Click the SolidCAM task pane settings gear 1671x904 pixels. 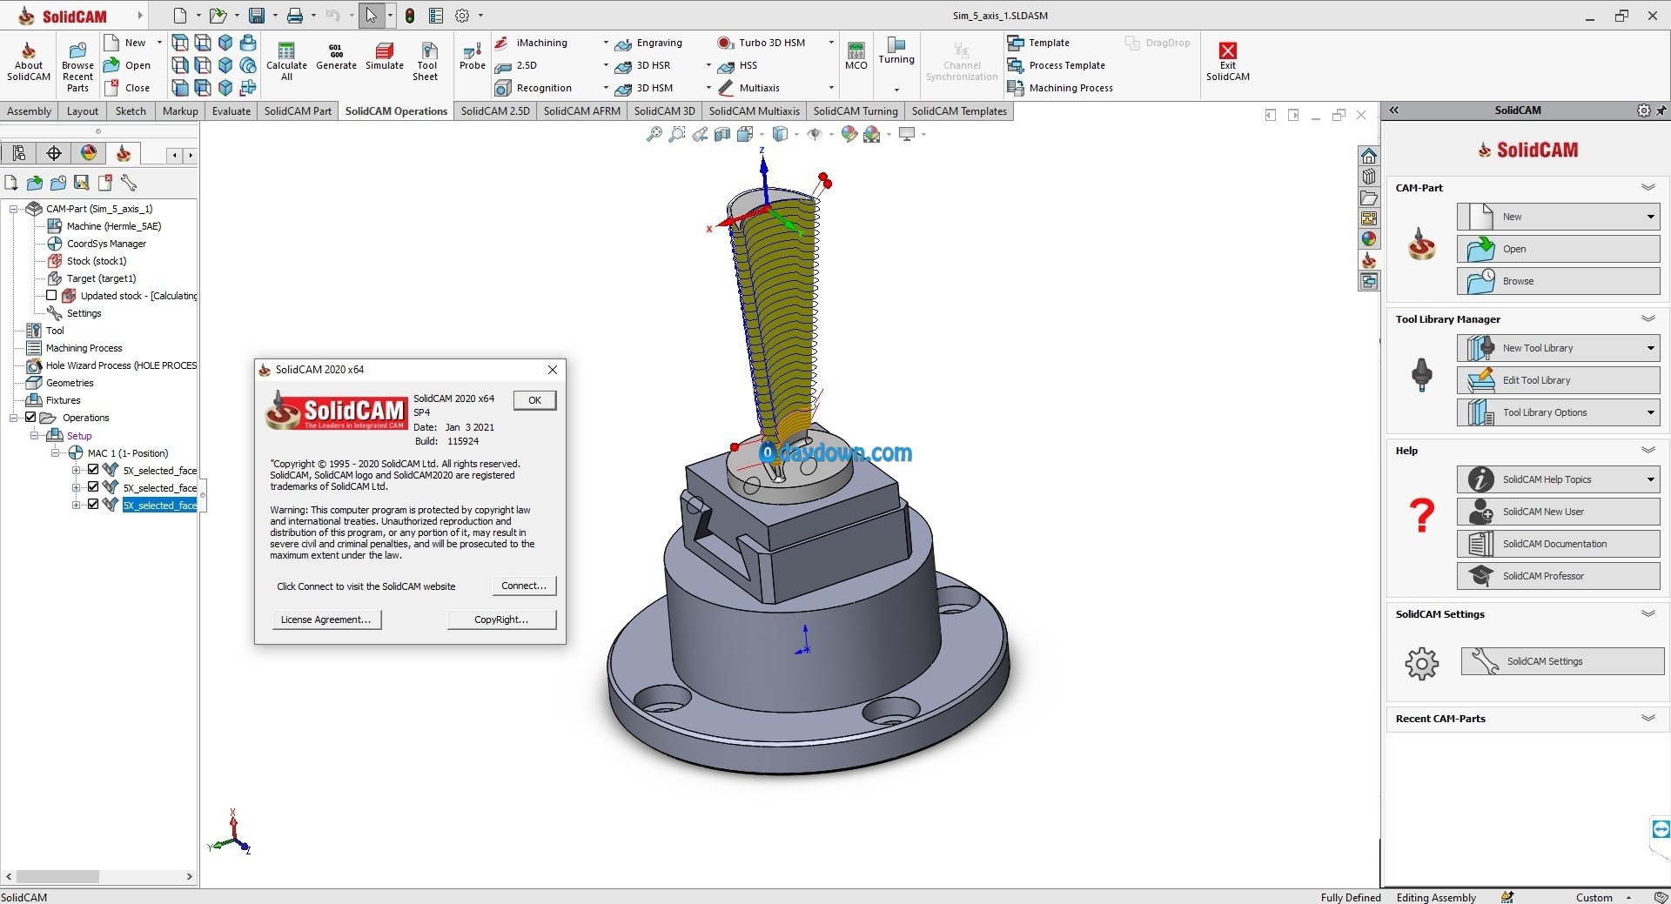[x=1643, y=110]
